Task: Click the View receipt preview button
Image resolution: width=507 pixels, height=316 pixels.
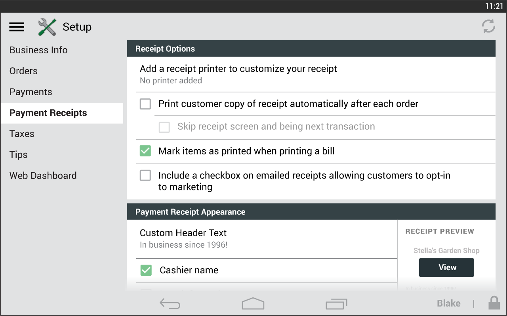Action: click(446, 267)
